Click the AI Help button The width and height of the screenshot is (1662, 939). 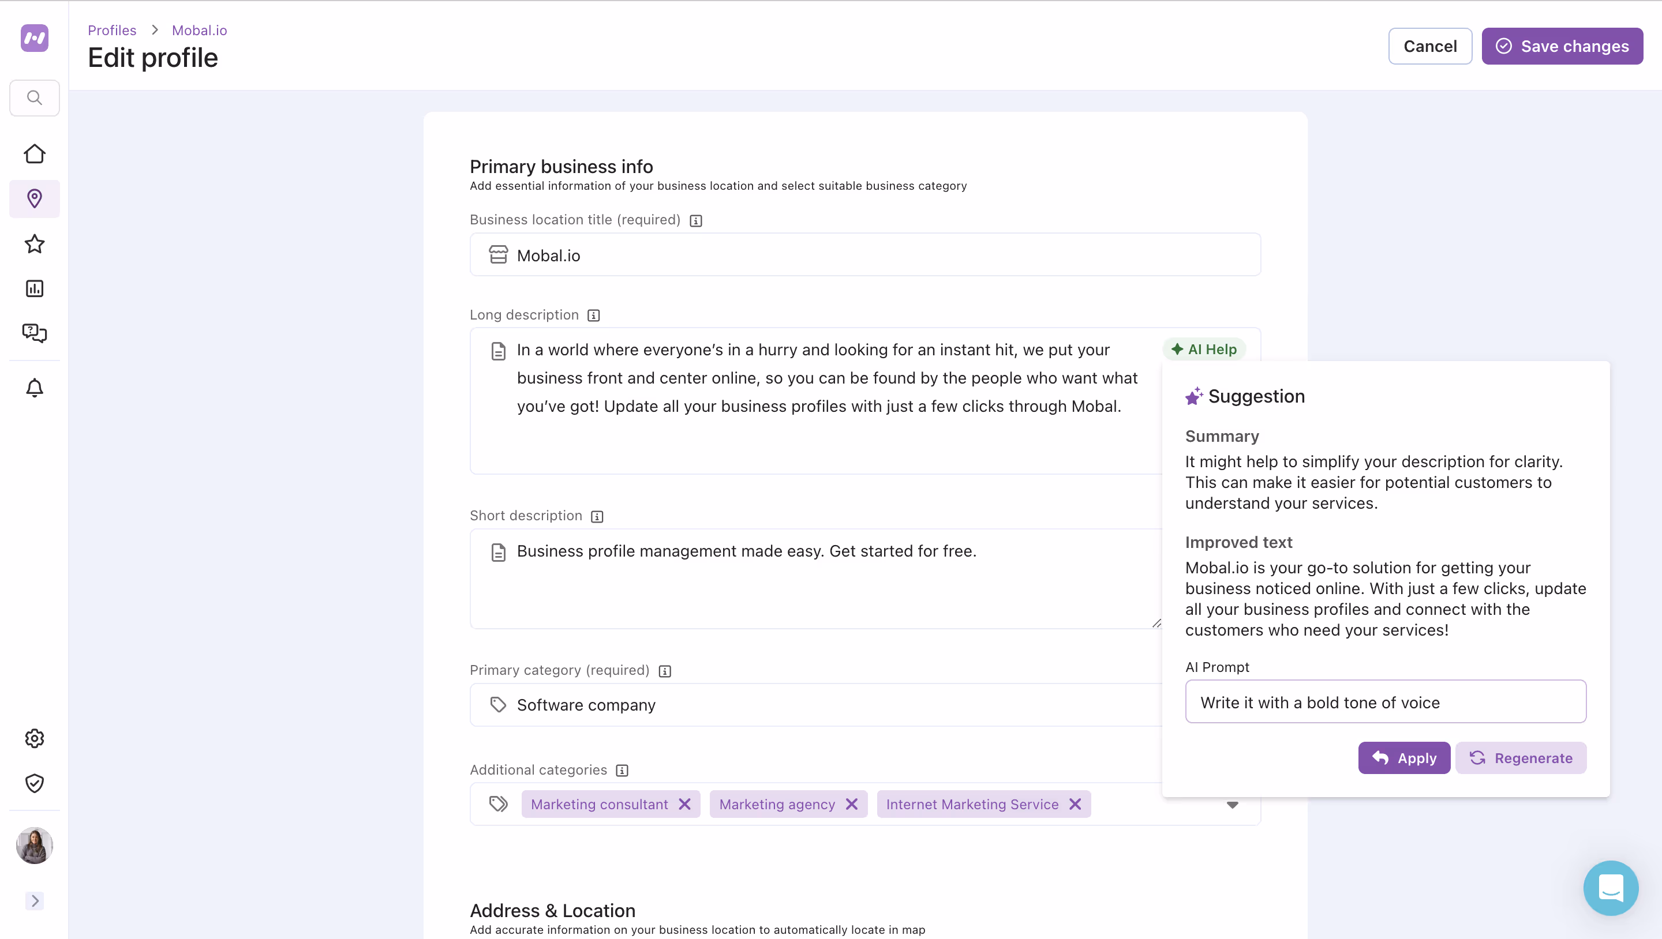tap(1204, 350)
